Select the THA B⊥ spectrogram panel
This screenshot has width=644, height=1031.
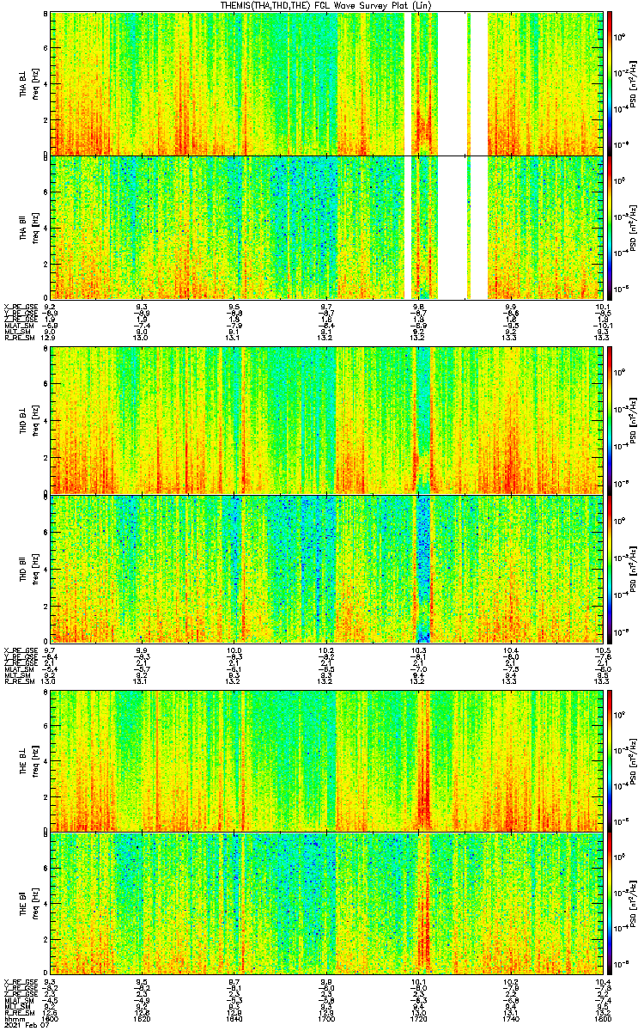326,83
